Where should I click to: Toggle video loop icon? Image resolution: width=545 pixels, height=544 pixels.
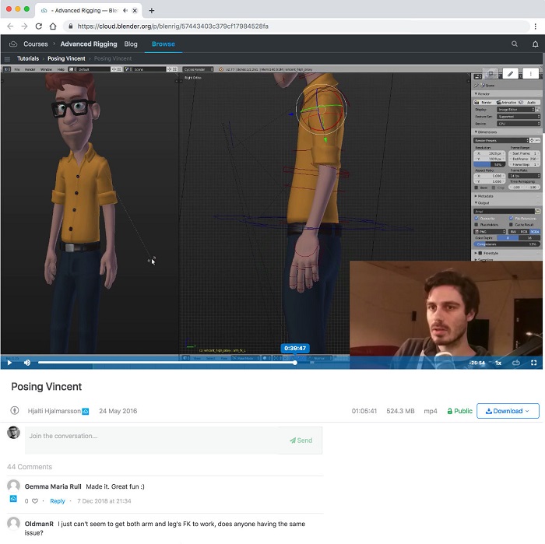point(516,363)
